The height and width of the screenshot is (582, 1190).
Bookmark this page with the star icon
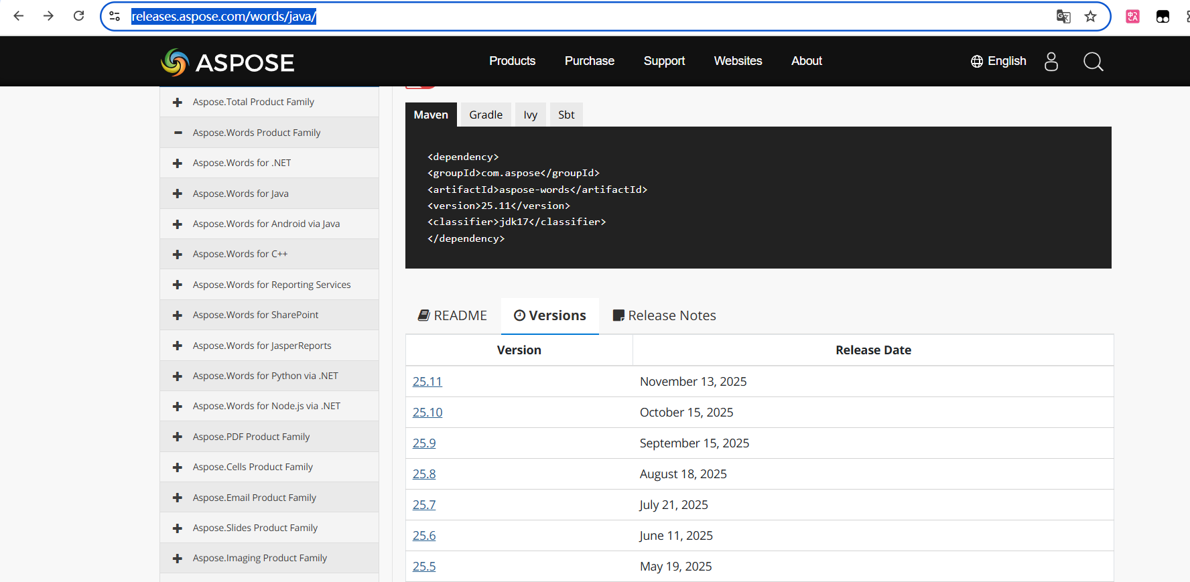click(x=1091, y=16)
